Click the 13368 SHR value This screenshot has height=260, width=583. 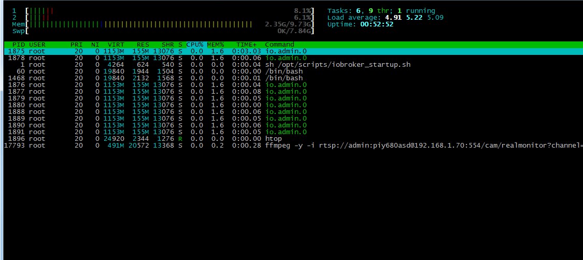(164, 145)
